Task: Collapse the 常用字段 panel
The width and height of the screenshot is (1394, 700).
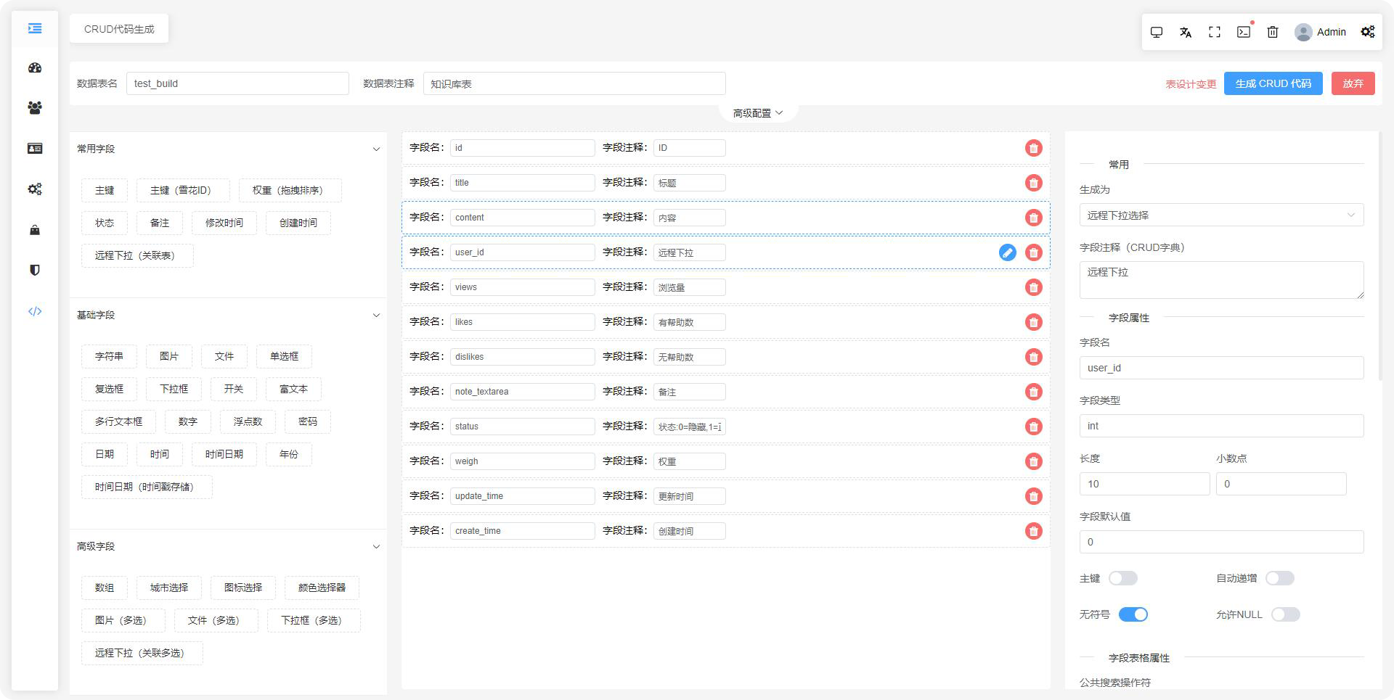Action: coord(376,149)
